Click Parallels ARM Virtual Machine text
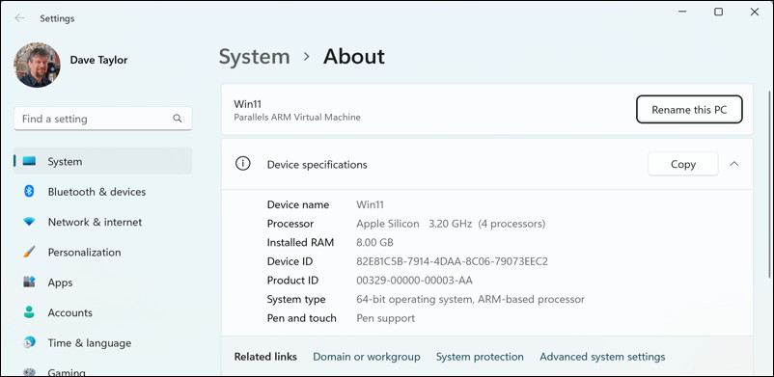 pyautogui.click(x=297, y=118)
